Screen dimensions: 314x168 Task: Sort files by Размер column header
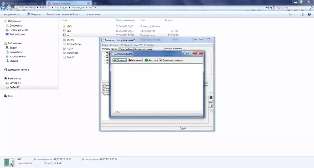(169, 20)
